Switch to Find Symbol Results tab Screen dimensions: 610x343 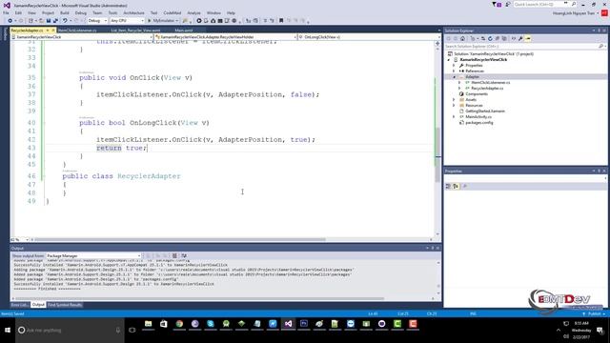click(65, 305)
